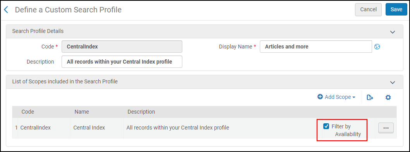410x152 pixels.
Task: Click the Code field showing CentralIndex
Action: pos(122,47)
